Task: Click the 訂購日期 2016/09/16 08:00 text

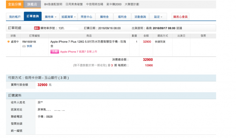Action: [102, 28]
